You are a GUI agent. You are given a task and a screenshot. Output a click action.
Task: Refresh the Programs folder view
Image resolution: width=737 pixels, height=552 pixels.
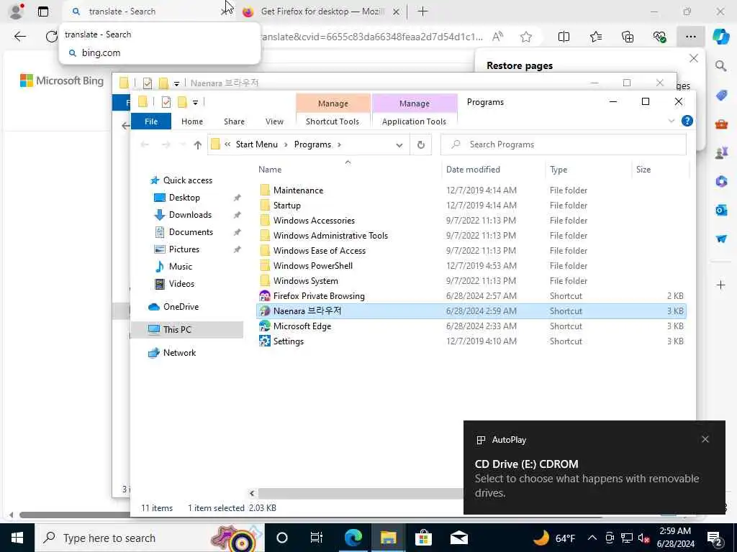click(x=420, y=144)
